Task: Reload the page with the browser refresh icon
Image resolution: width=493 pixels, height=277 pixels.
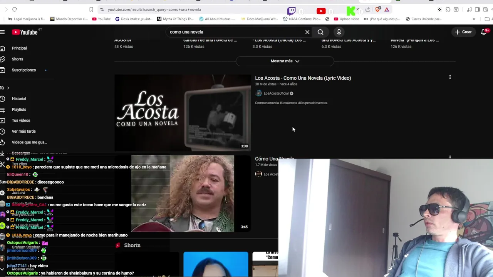Action: point(15,9)
